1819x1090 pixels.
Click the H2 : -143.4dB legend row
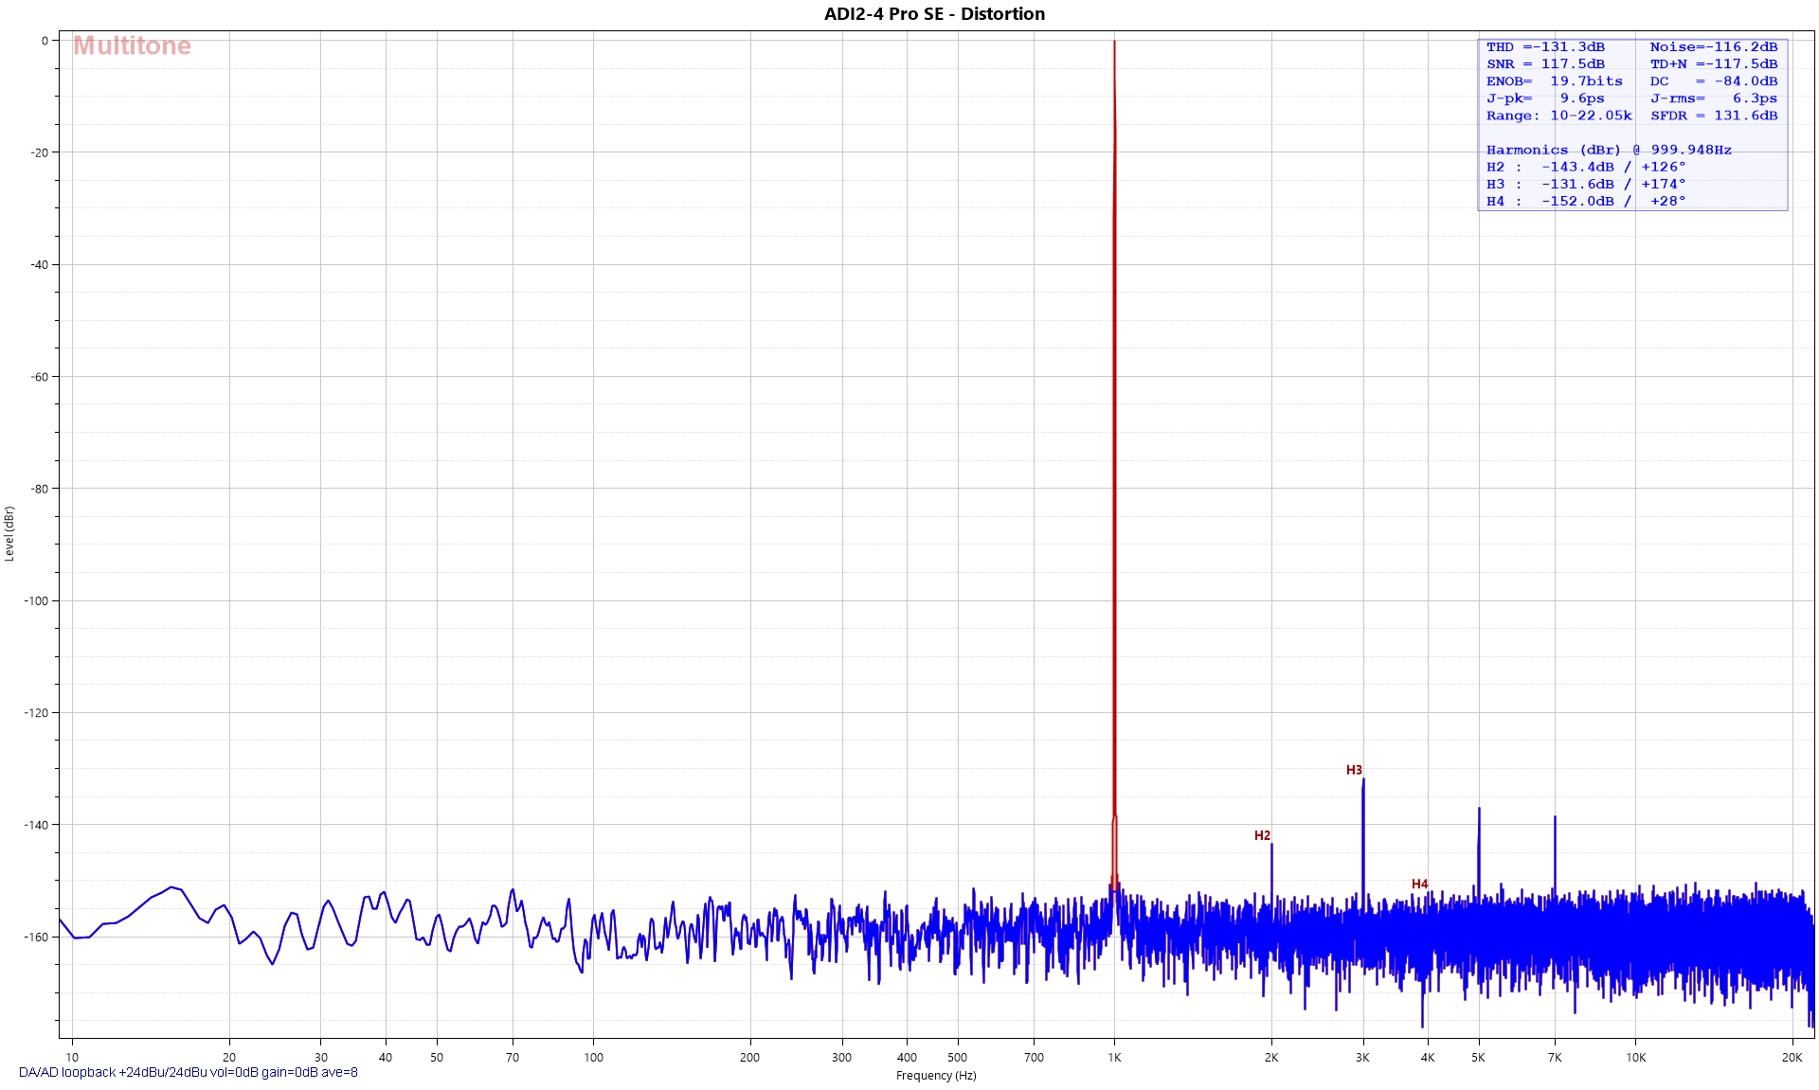1585,167
